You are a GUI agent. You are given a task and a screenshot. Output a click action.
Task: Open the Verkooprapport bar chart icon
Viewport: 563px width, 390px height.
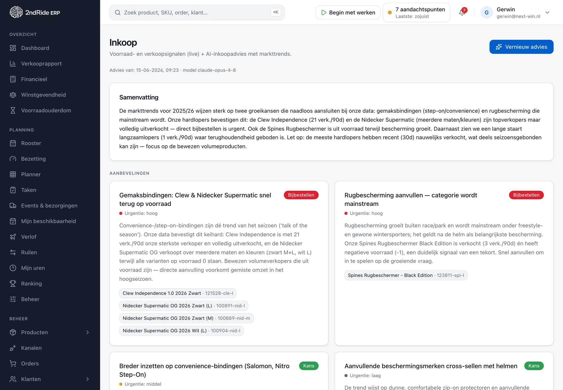13,63
